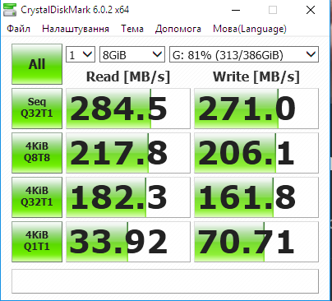
Task: Open the test count dropdown showing 1
Action: click(x=81, y=54)
